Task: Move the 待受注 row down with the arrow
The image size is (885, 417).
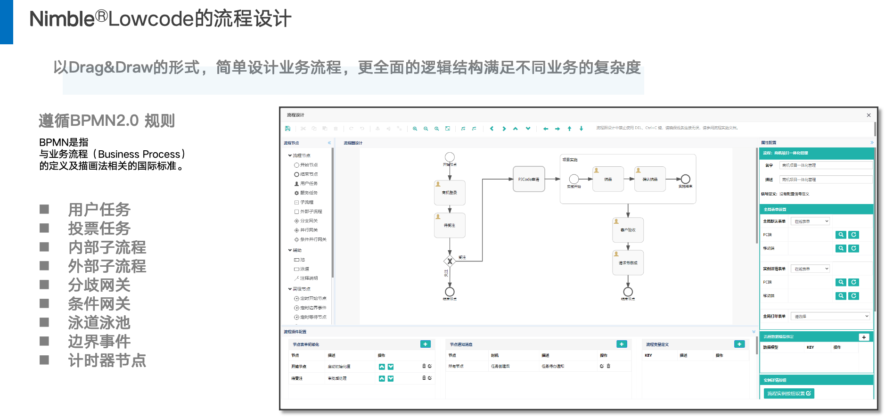Action: 391,378
